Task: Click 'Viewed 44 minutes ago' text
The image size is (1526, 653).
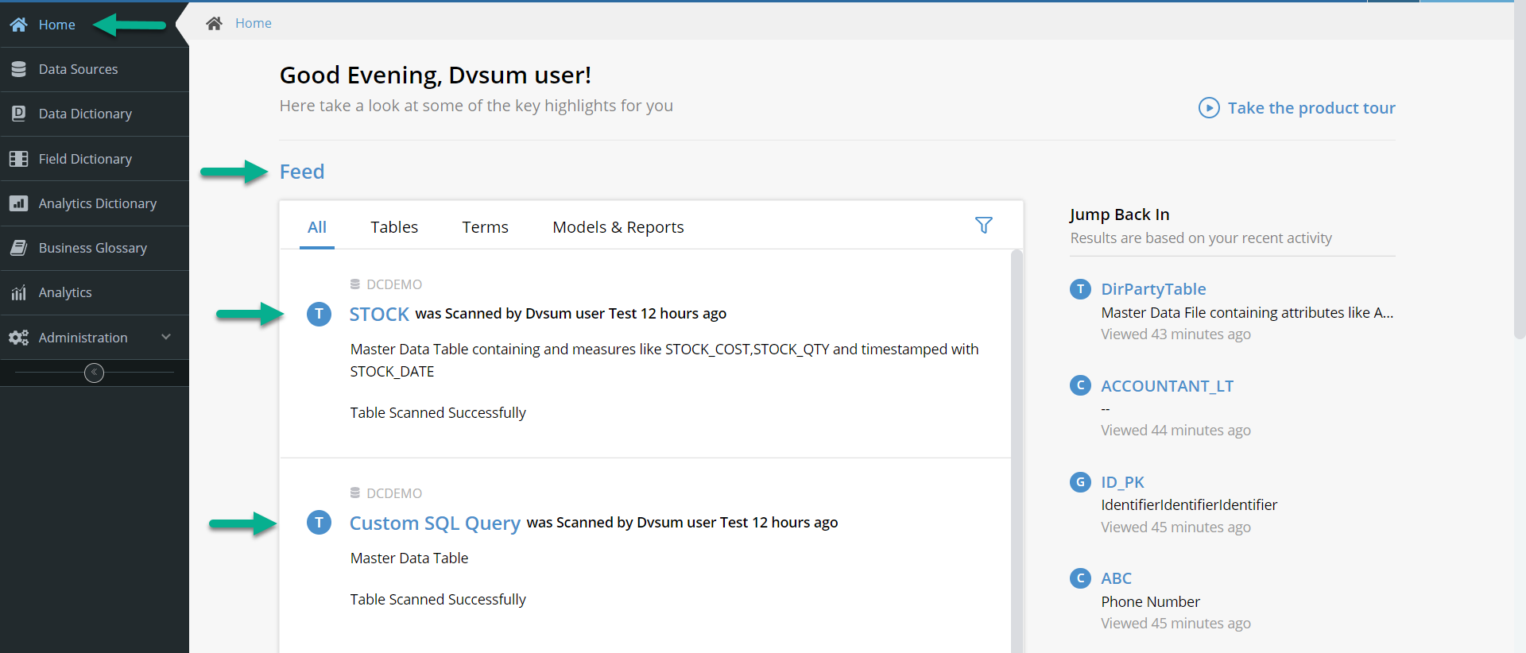Action: coord(1175,431)
